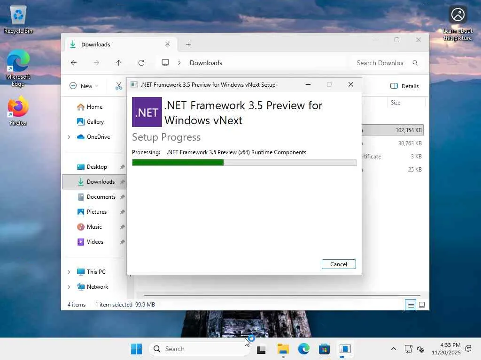481x360 pixels.
Task: Sort by the Size column header
Action: coord(396,103)
